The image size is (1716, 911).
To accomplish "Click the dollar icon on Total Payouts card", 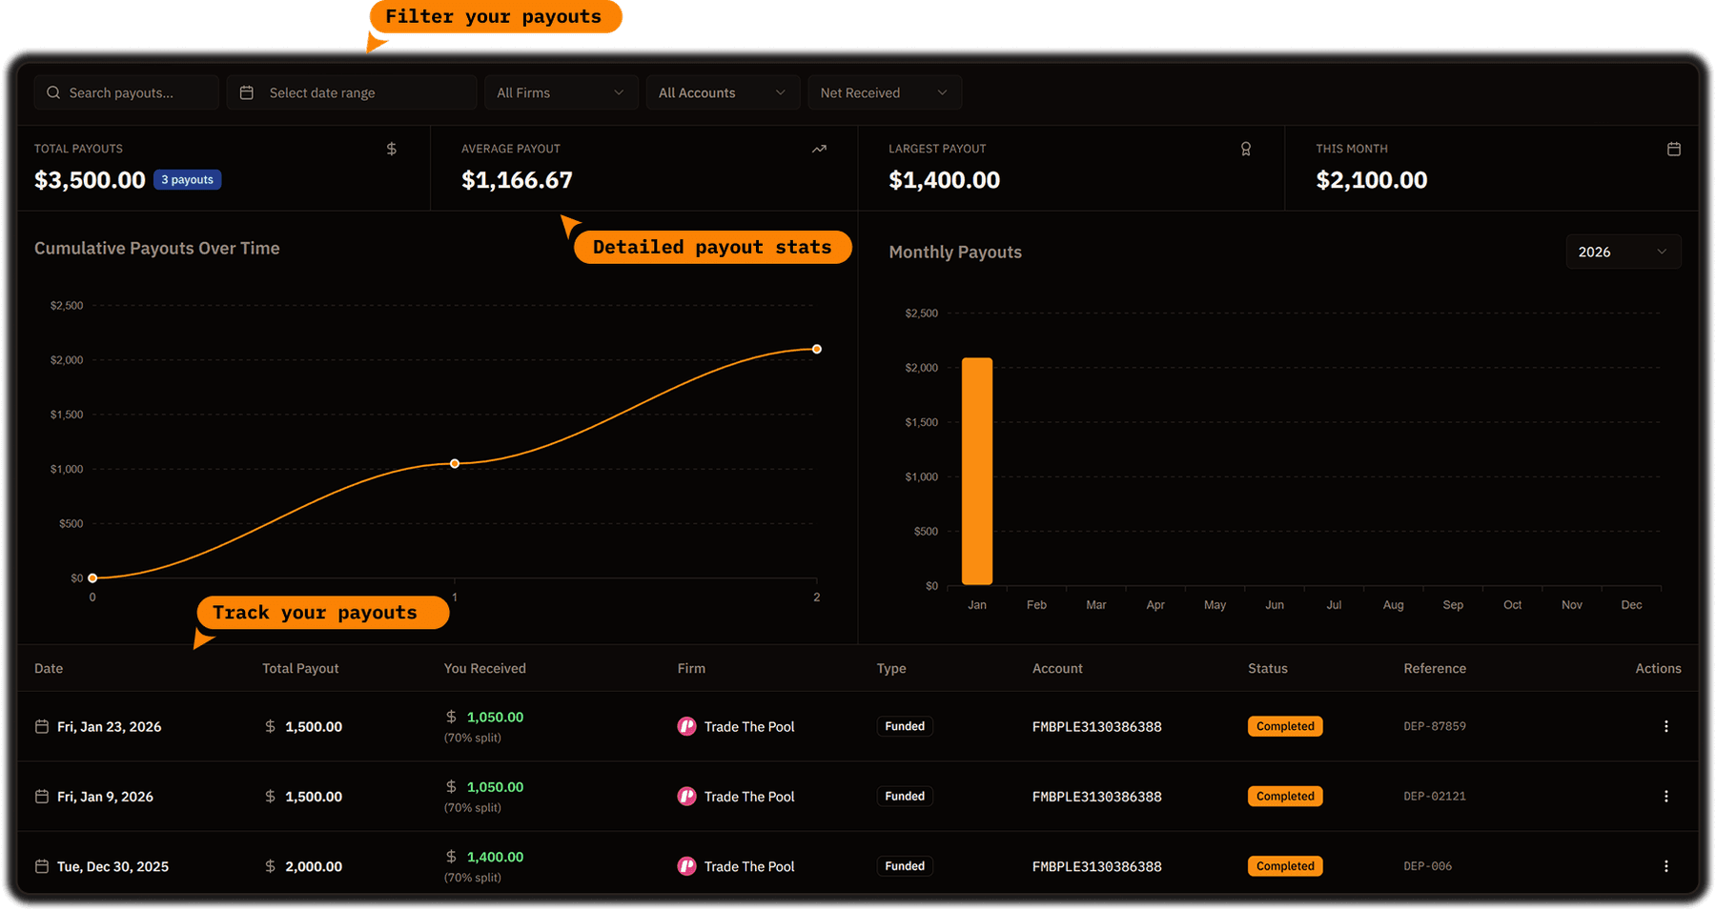I will [x=391, y=149].
